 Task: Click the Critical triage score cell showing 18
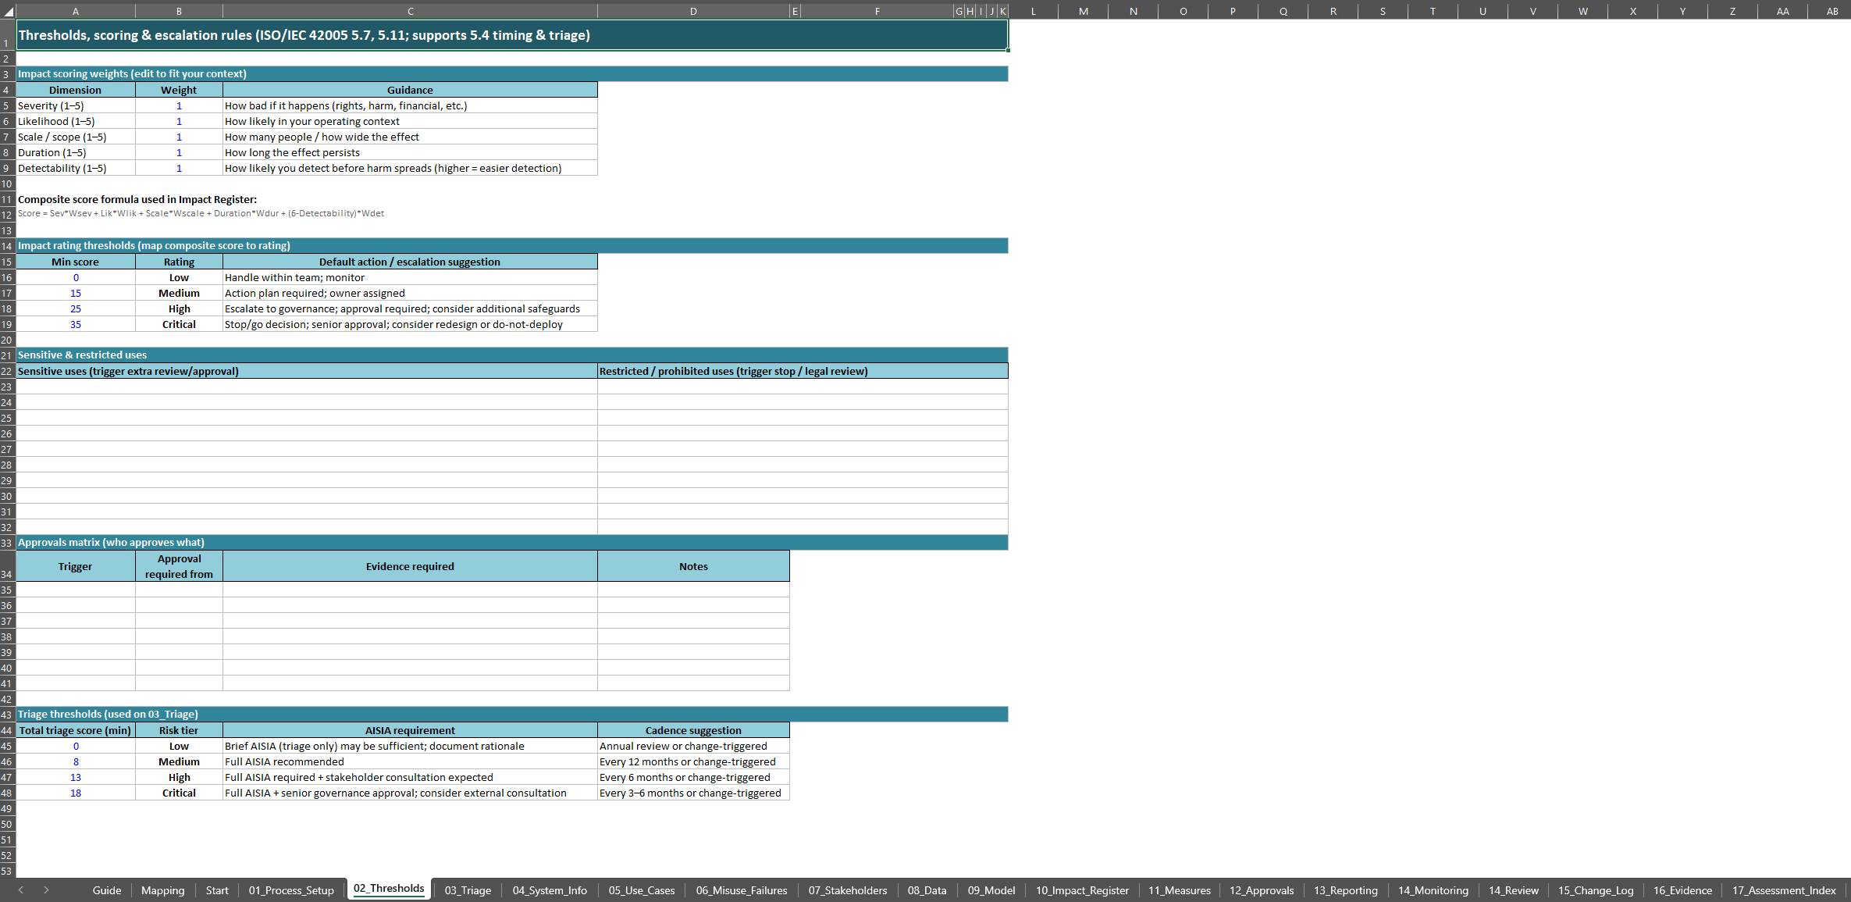tap(76, 793)
